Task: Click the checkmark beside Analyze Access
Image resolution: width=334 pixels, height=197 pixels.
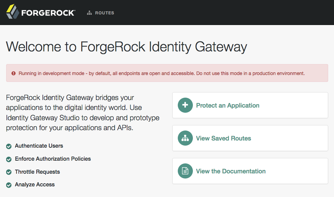Action: (x=9, y=185)
